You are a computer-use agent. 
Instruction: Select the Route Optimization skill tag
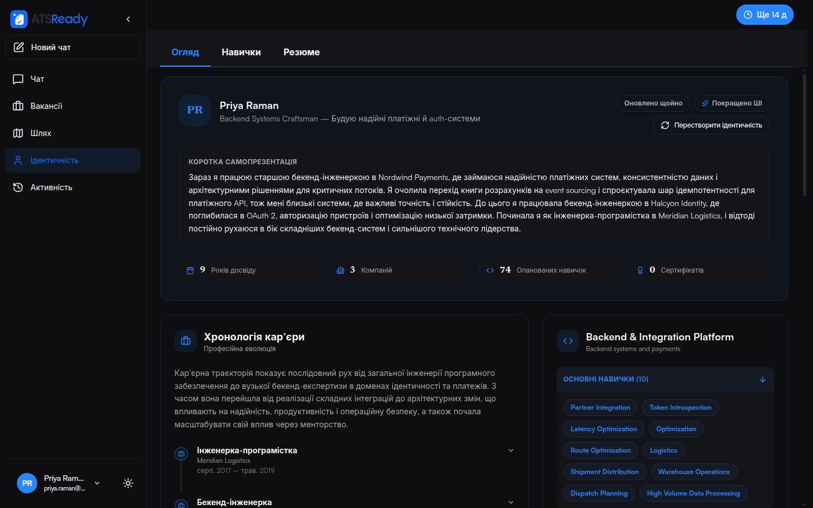coord(601,450)
